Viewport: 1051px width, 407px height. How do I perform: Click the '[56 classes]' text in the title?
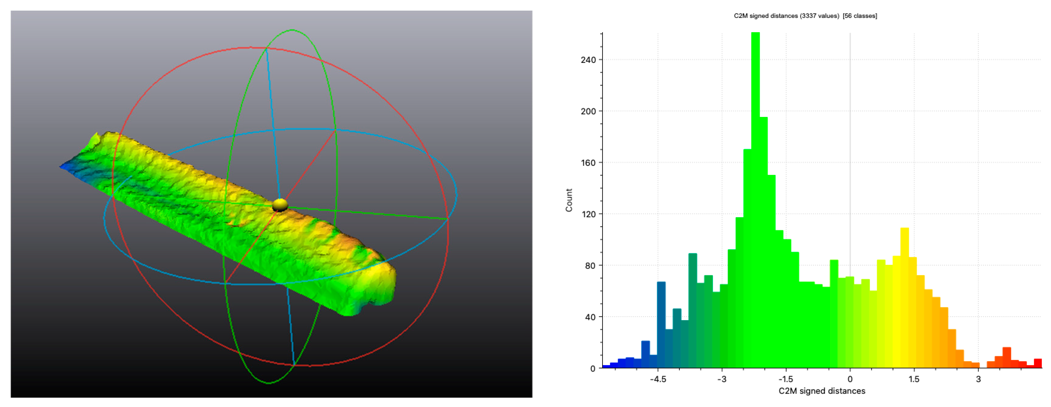(860, 16)
